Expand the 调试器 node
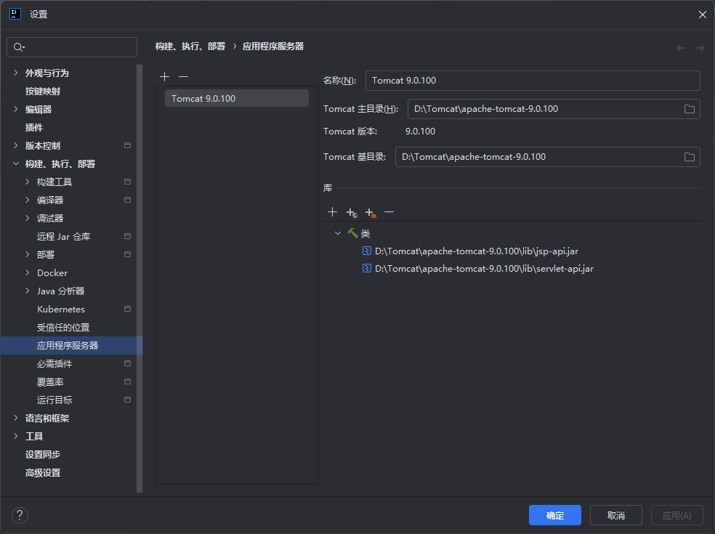 (28, 218)
